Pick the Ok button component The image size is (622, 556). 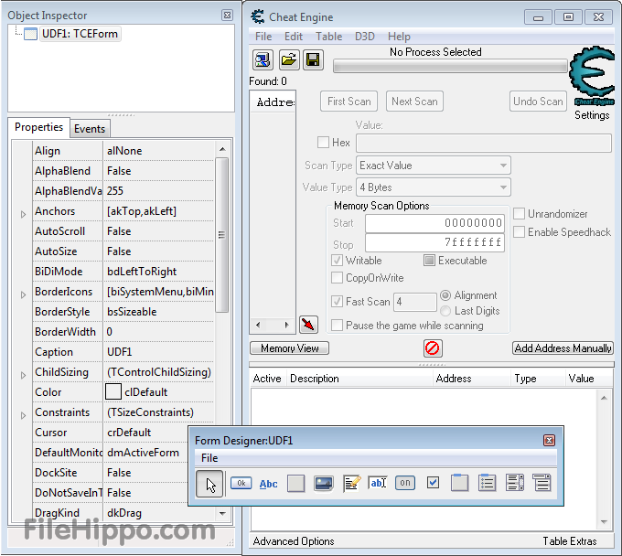241,483
